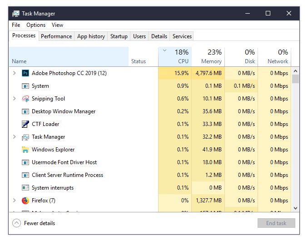
Task: Click the System interrupts icon
Action: 25,188
